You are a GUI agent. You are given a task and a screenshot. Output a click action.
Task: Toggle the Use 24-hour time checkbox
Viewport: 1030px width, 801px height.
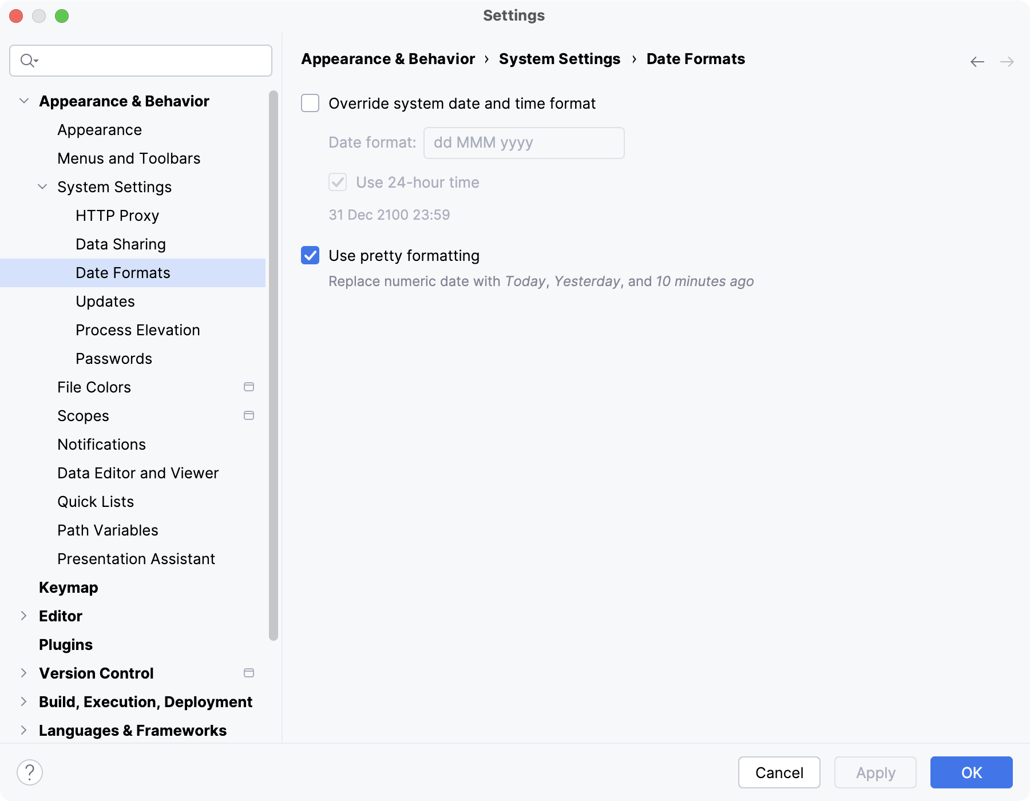pyautogui.click(x=337, y=182)
